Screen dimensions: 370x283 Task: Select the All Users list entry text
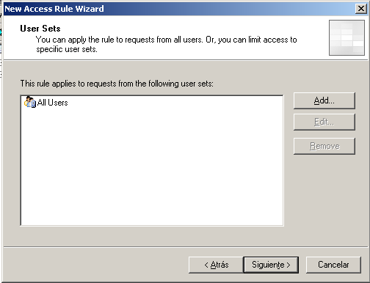point(52,103)
